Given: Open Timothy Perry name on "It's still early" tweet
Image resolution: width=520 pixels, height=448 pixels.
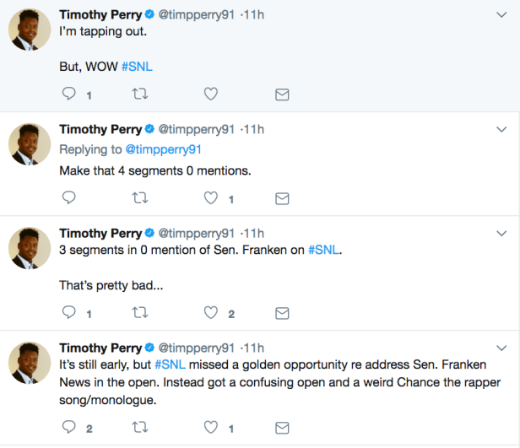Looking at the screenshot, I should click(100, 347).
